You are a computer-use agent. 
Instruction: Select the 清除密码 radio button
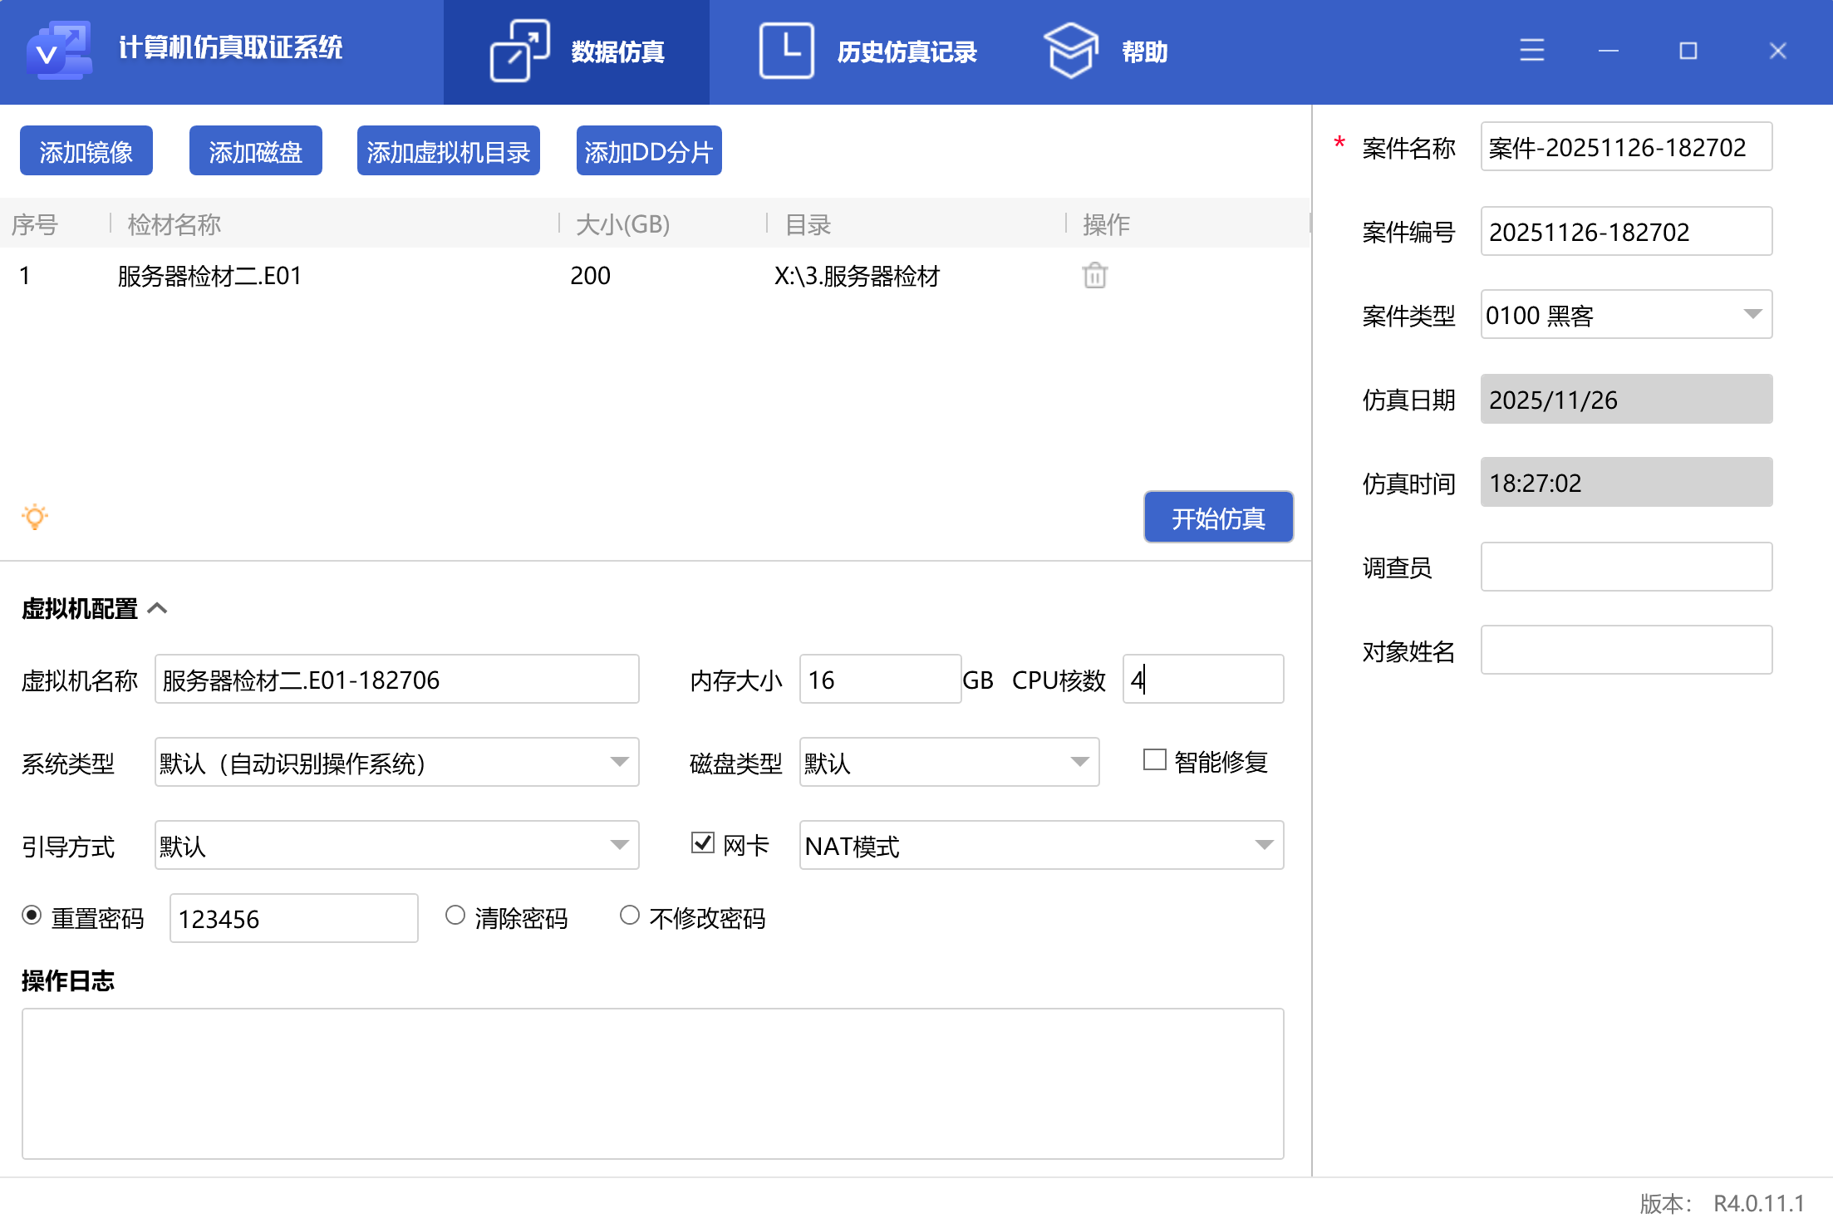455,915
